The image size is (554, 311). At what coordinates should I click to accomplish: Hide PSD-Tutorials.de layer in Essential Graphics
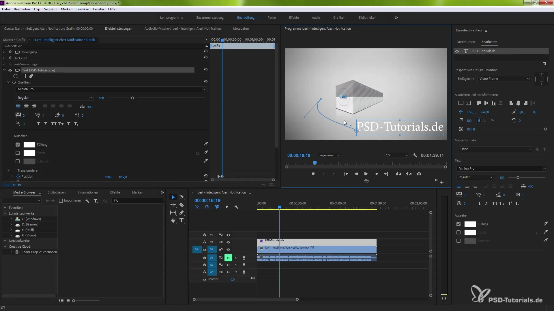click(457, 51)
